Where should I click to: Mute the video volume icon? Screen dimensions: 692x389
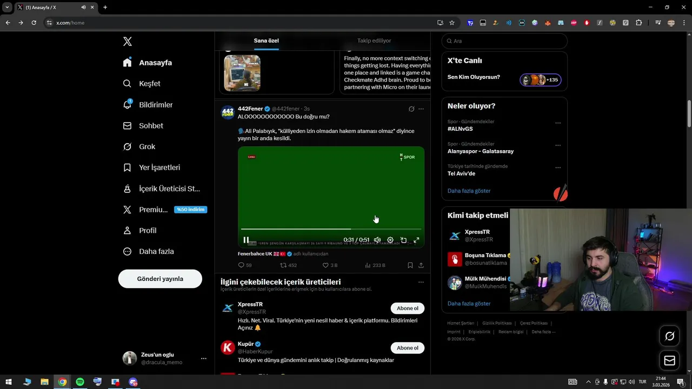coord(377,240)
